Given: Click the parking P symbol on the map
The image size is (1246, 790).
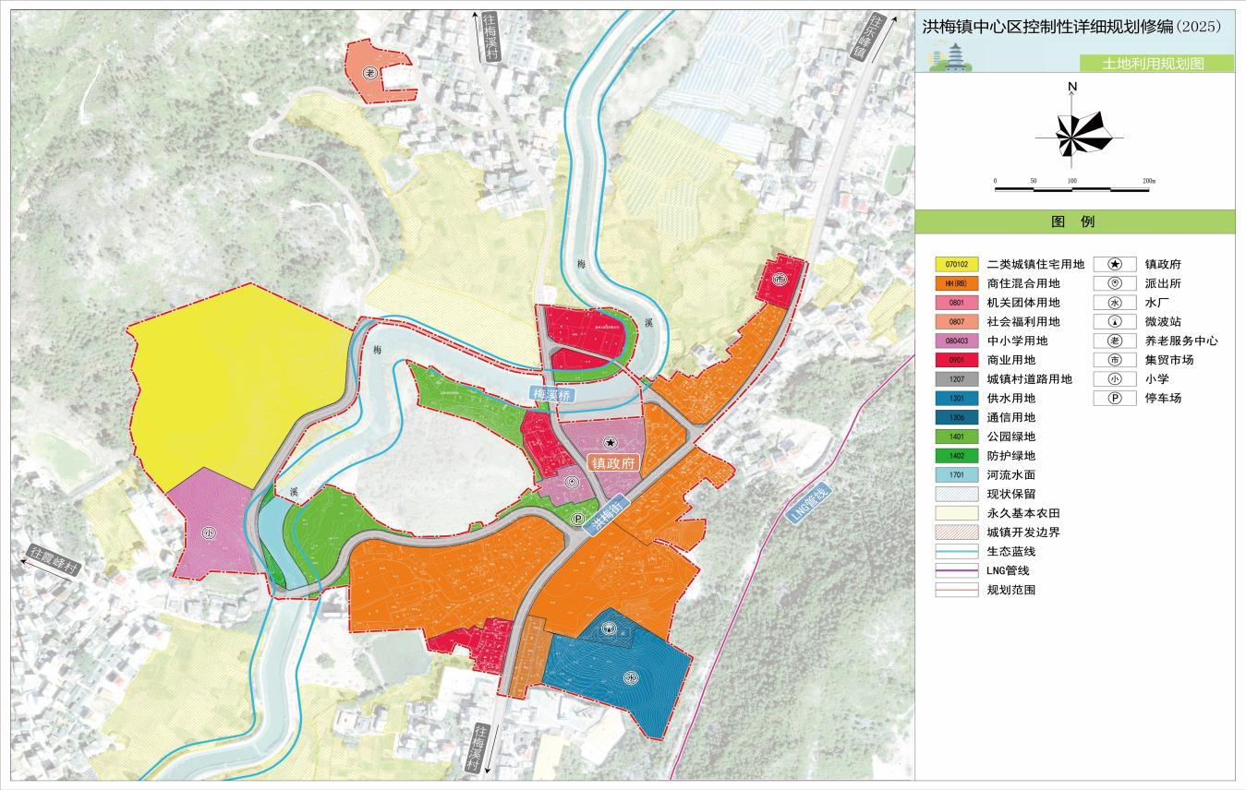Looking at the screenshot, I should (577, 521).
